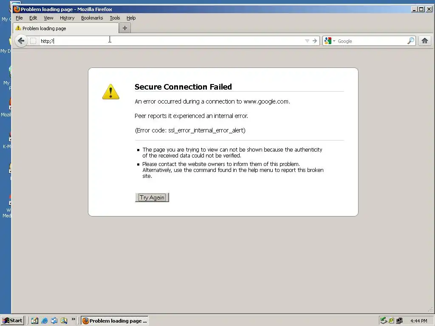The height and width of the screenshot is (326, 435).
Task: Click the folder search quick launch icon
Action: coord(64,320)
